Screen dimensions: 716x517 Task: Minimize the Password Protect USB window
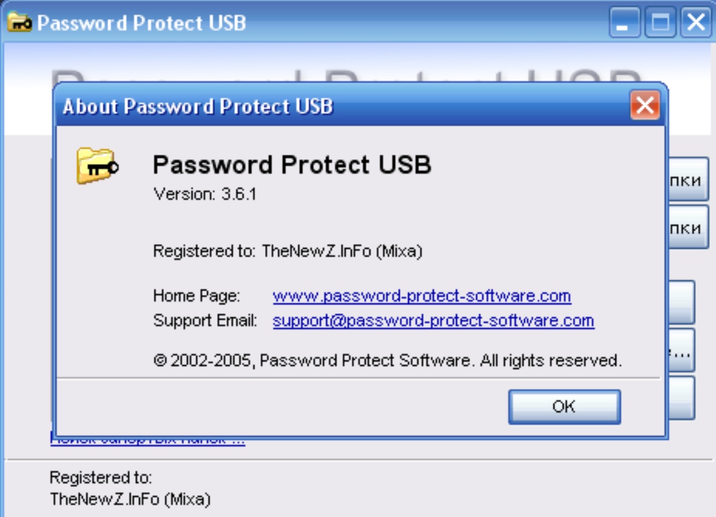point(624,23)
